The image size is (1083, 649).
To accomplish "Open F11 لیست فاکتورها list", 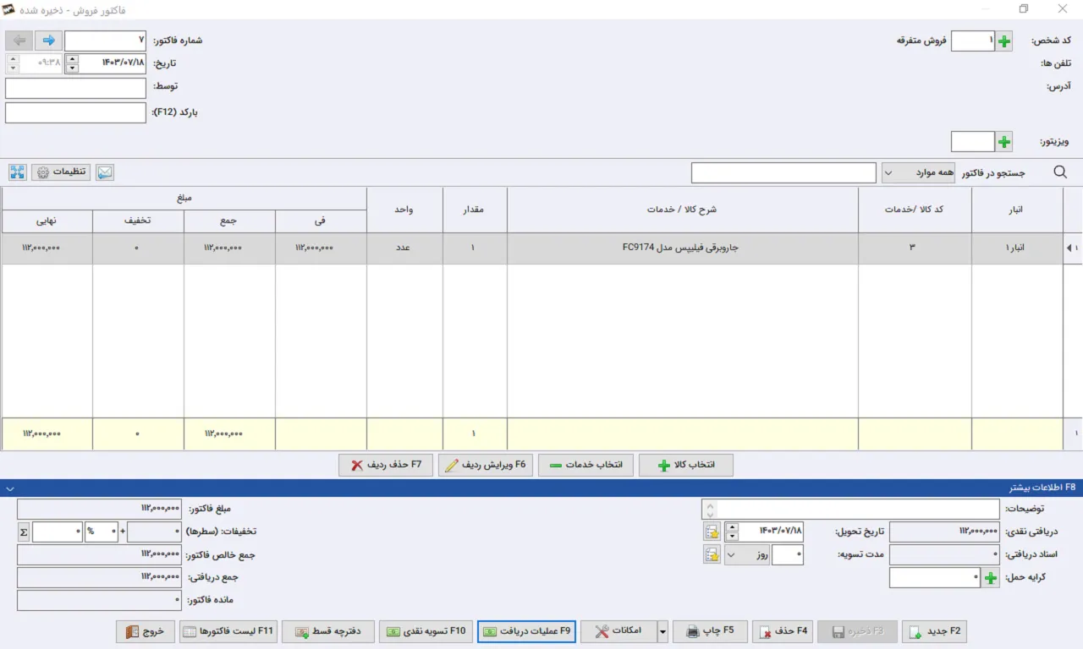I will pyautogui.click(x=228, y=631).
